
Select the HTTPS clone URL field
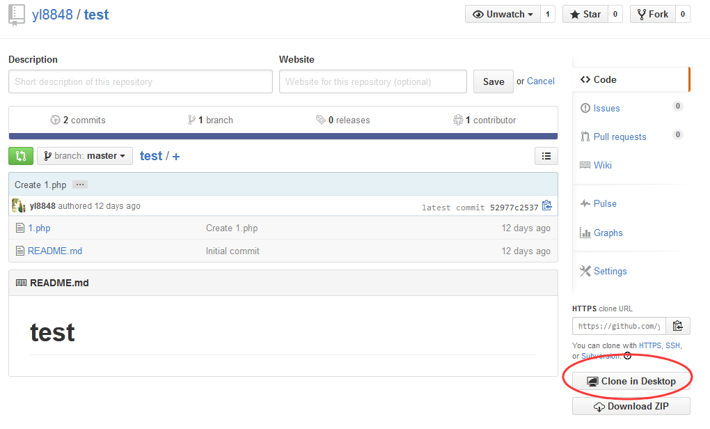click(619, 326)
